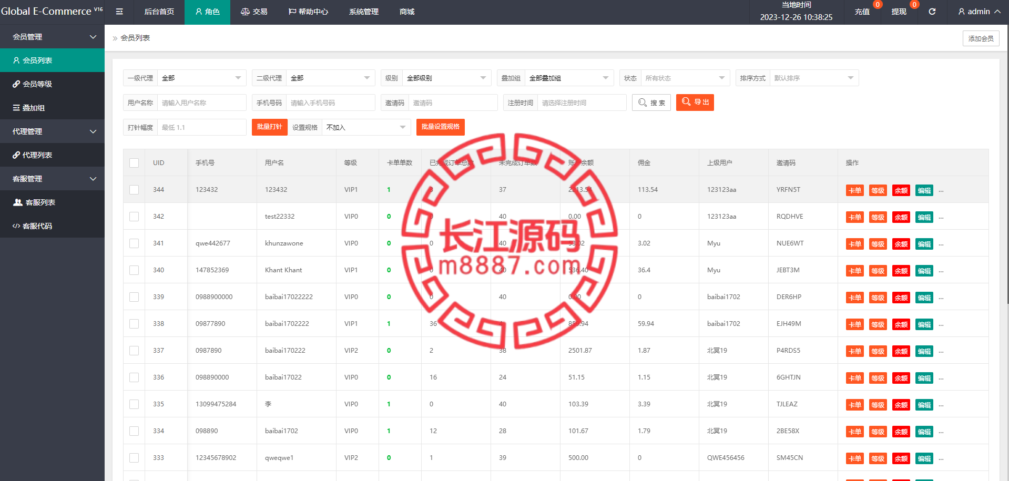Click the 添加会员 button
Screen dimensions: 1009x481
point(981,38)
